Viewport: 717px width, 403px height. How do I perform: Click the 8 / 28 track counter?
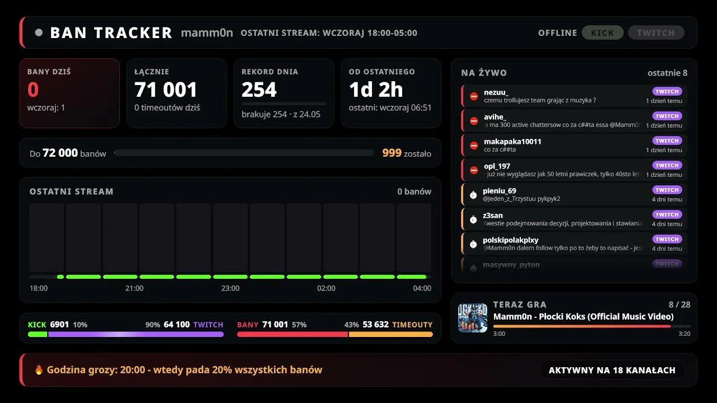[x=679, y=304]
